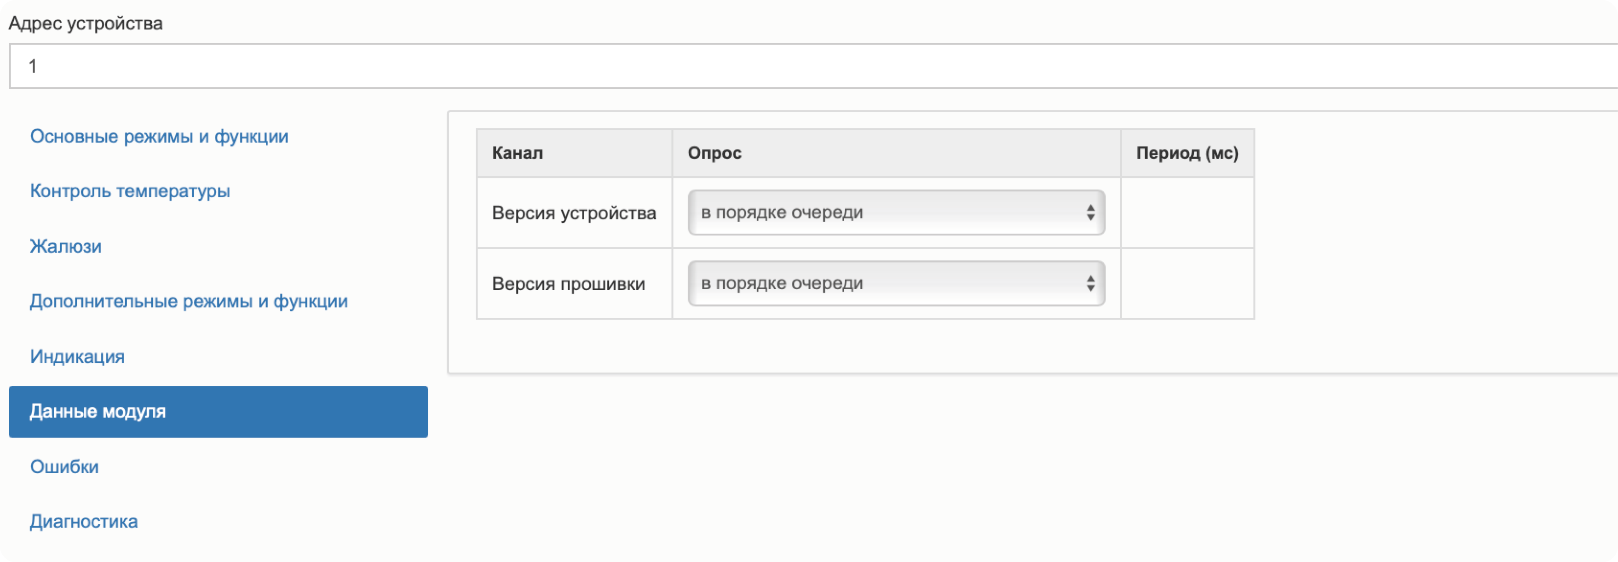Go to the Индикация section
Image resolution: width=1618 pixels, height=562 pixels.
coord(77,357)
